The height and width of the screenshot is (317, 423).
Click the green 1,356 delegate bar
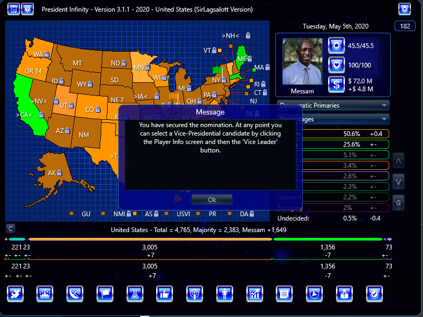tap(328, 239)
